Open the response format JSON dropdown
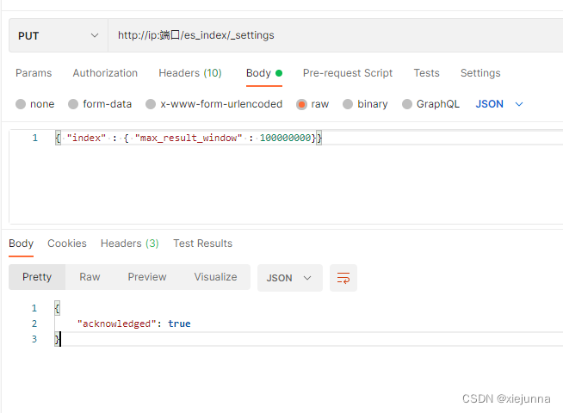Screen dimensions: 563x413 [x=290, y=278]
